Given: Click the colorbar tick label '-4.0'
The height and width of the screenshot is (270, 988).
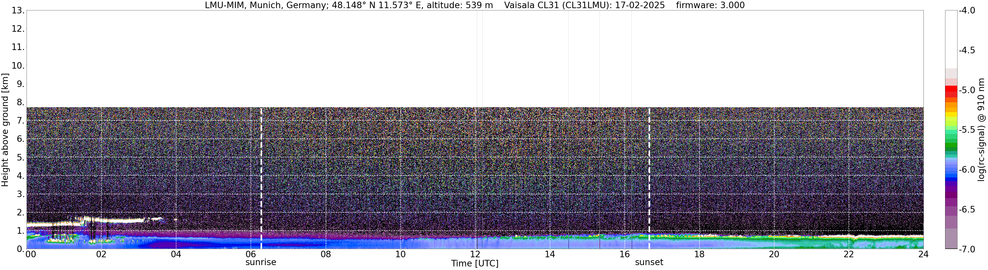Looking at the screenshot, I should [966, 11].
